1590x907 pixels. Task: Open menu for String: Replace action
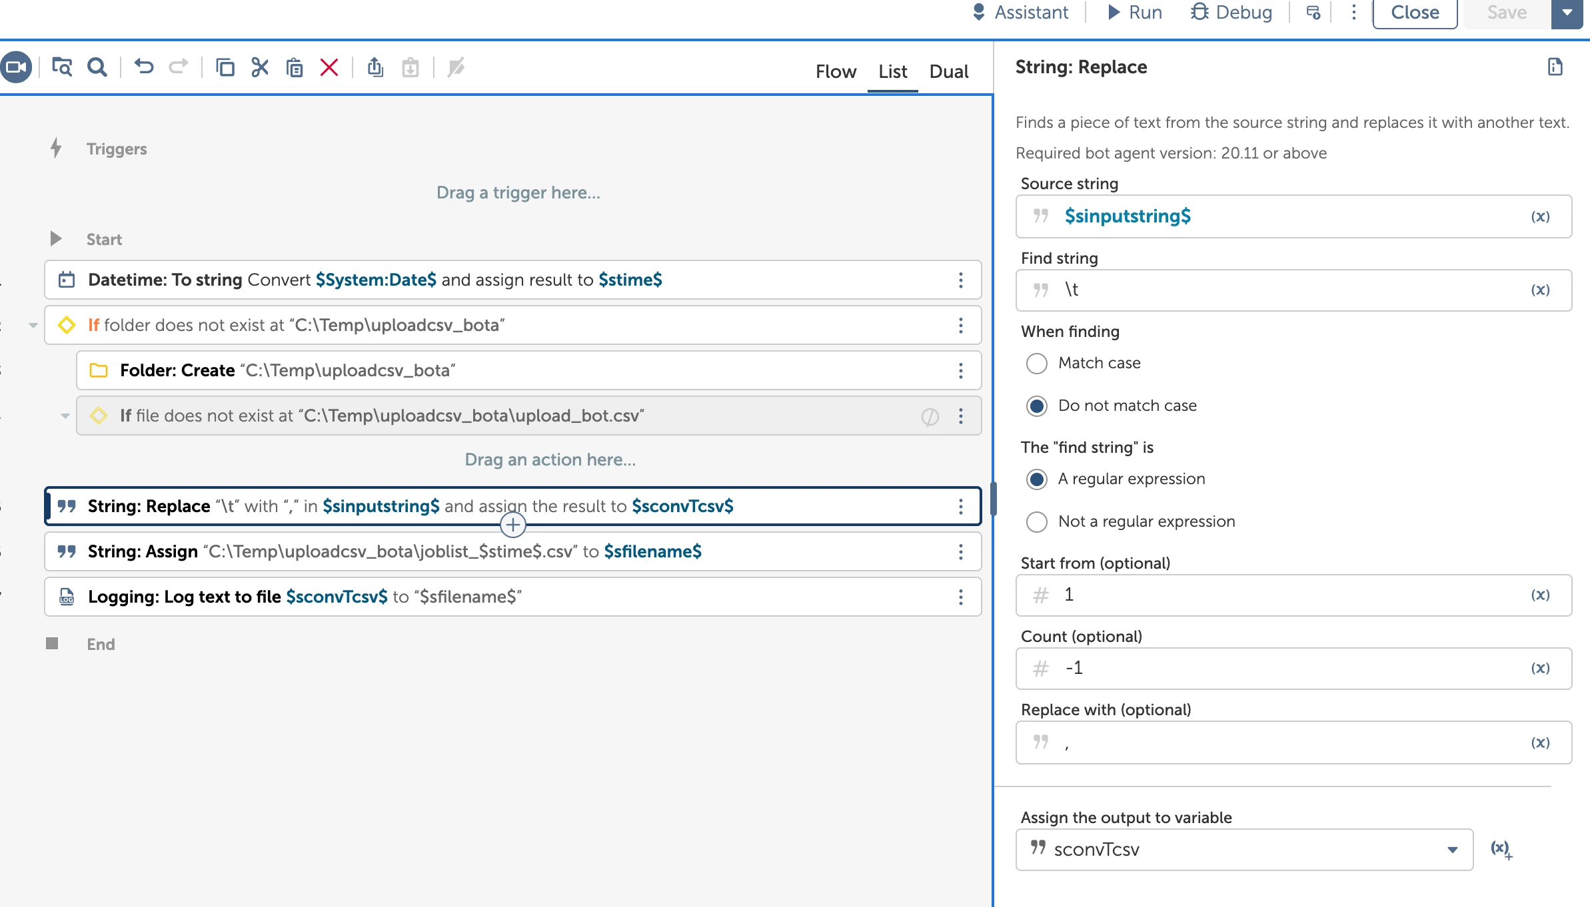point(960,507)
